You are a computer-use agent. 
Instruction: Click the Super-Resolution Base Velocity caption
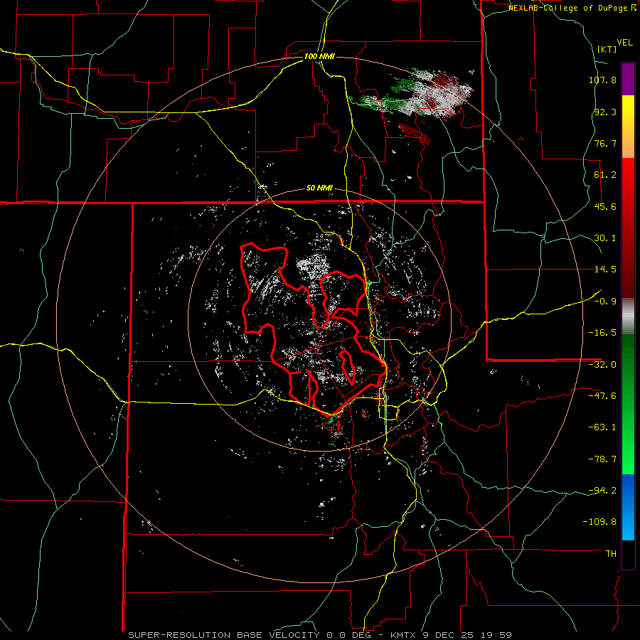[320, 635]
